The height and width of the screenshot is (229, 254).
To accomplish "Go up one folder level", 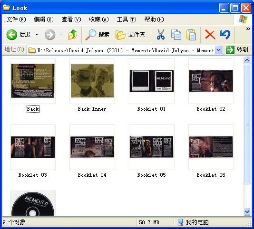I will pos(73,35).
